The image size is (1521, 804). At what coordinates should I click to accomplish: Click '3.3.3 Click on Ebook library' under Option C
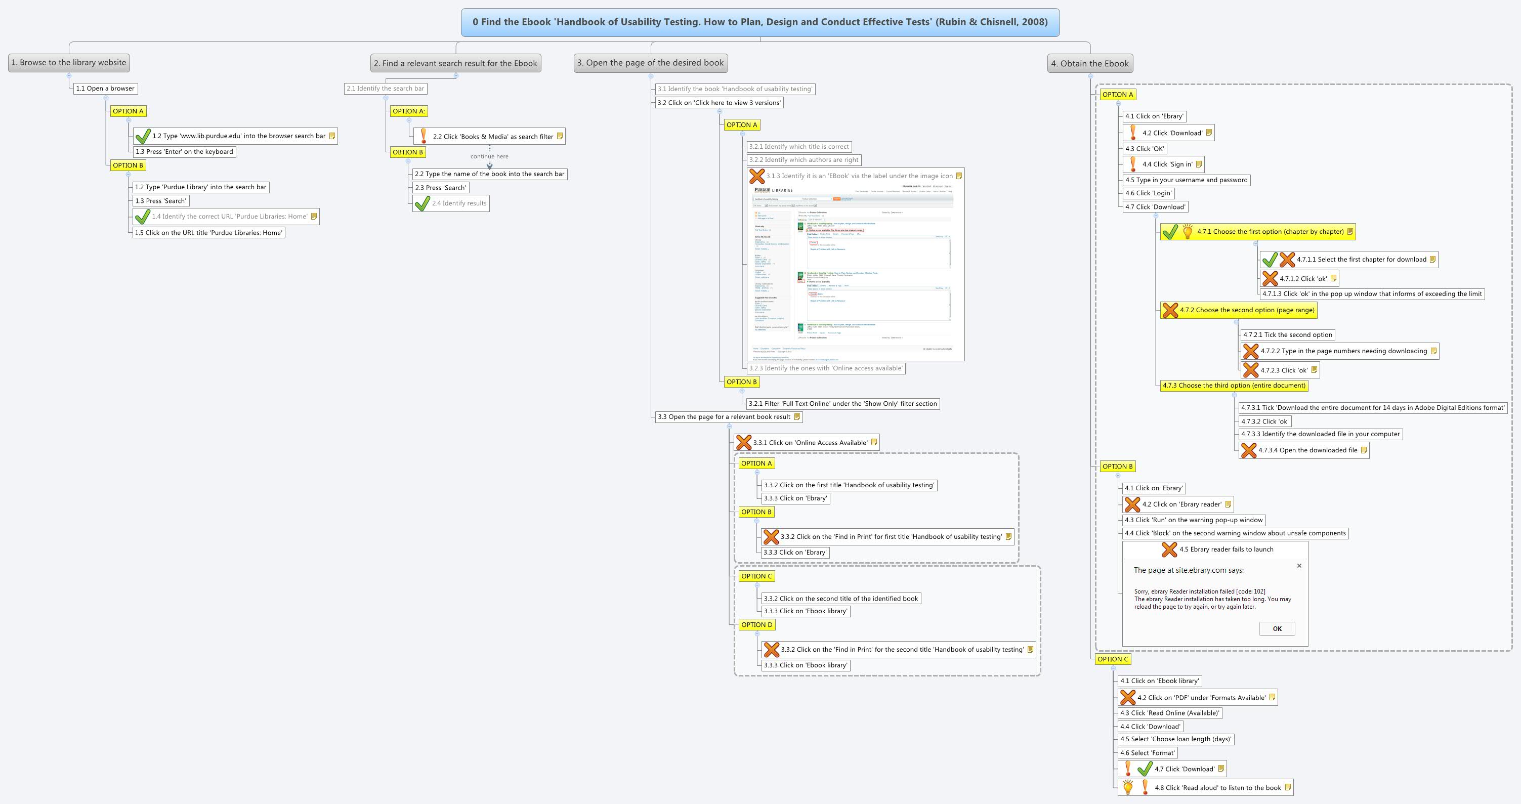coord(806,612)
